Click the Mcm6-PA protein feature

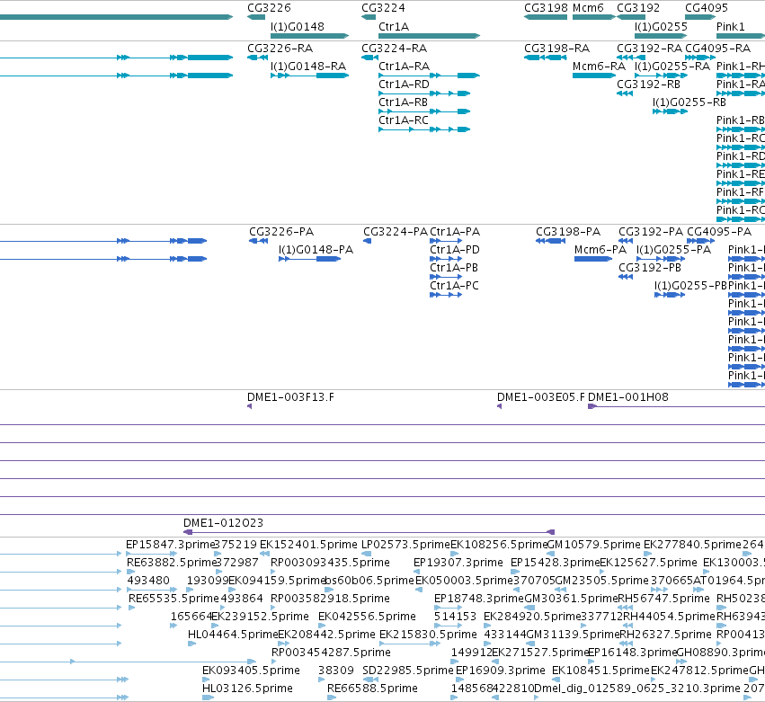(x=593, y=259)
